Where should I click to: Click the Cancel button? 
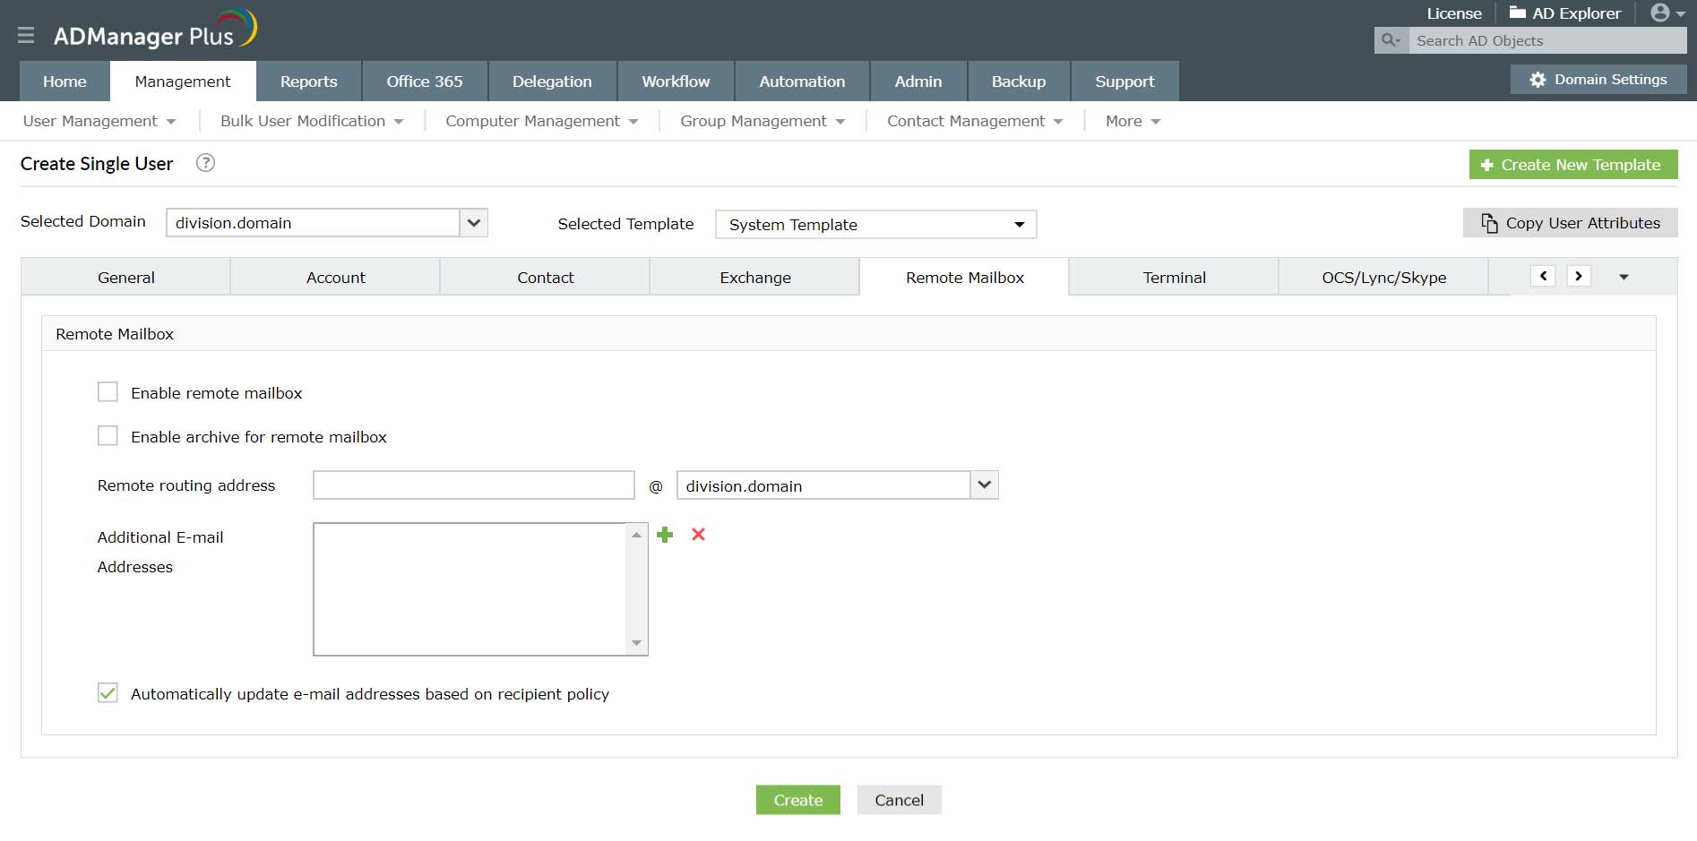(900, 800)
